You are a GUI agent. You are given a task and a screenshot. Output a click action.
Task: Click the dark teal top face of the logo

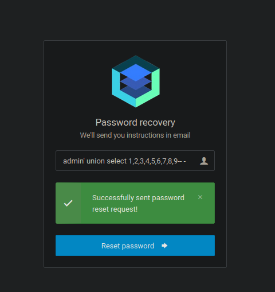pyautogui.click(x=136, y=60)
